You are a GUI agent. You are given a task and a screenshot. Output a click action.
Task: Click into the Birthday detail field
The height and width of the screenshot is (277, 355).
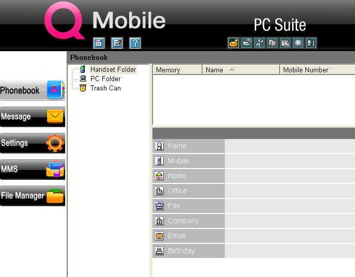click(x=290, y=251)
